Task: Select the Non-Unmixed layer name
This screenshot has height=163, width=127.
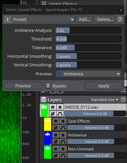Action: [x=81, y=149]
